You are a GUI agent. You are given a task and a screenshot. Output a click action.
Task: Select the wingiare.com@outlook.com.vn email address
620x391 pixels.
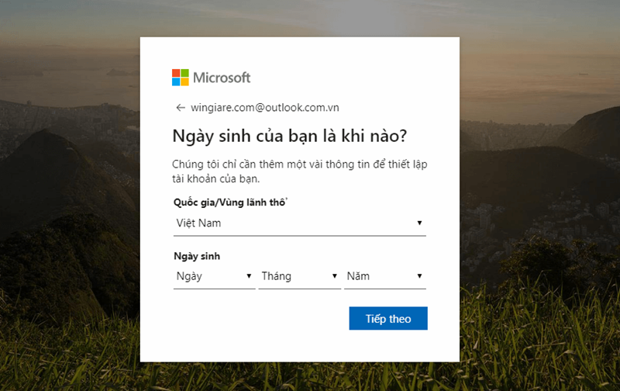pos(265,108)
